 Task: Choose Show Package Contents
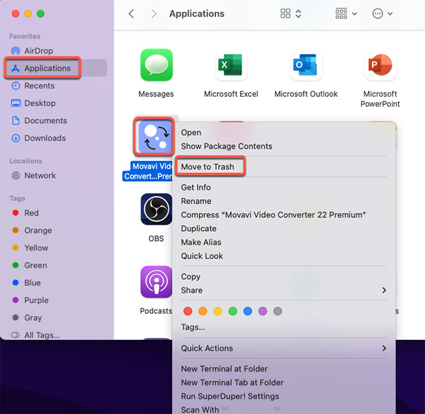point(227,146)
